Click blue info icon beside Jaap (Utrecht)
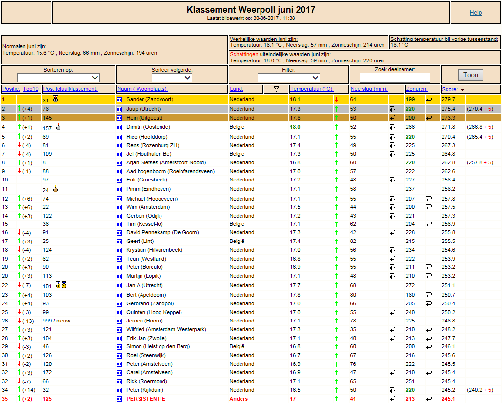The height and width of the screenshot is (403, 502). [120, 109]
